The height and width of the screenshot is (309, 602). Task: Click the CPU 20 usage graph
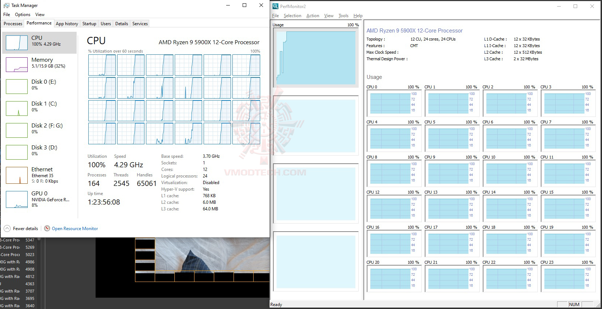[394, 278]
